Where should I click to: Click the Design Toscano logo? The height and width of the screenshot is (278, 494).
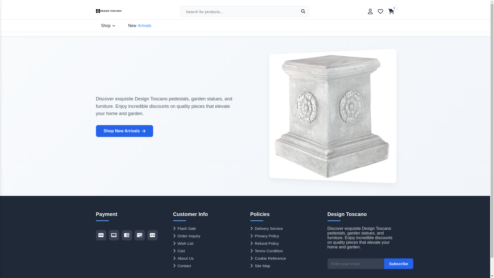click(x=109, y=11)
